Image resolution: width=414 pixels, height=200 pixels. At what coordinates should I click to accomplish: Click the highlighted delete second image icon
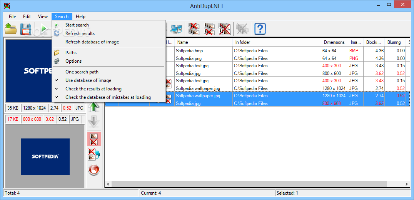[94, 139]
